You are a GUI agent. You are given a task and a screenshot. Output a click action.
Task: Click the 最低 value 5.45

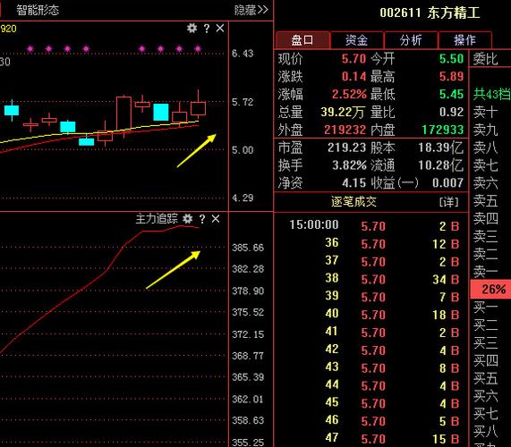pos(451,95)
